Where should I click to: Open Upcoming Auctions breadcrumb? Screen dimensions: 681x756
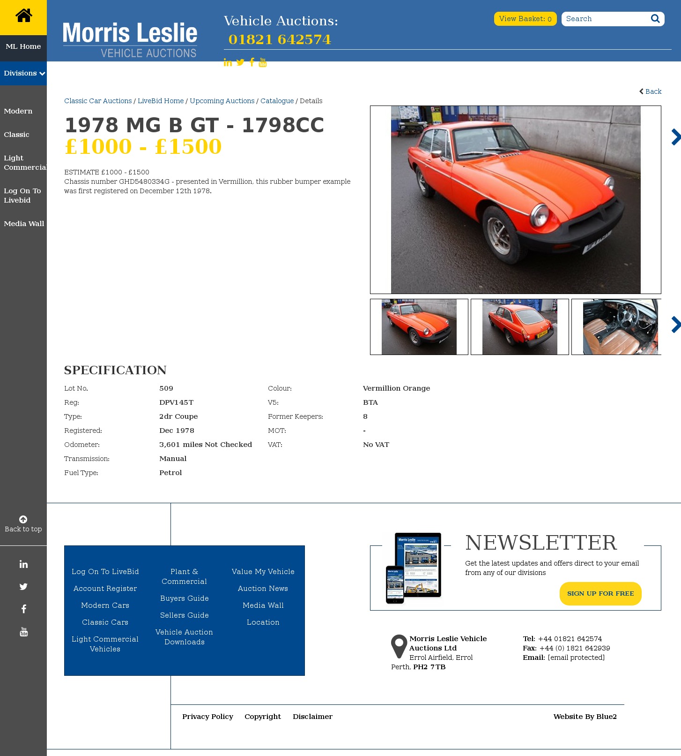(222, 101)
